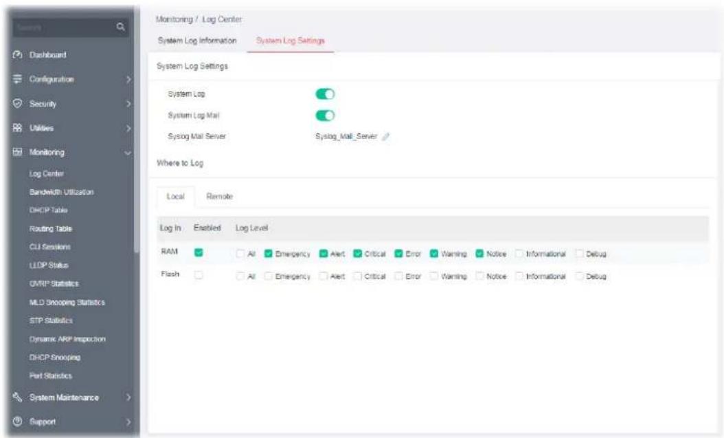Image resolution: width=724 pixels, height=438 pixels.
Task: Expand the Security menu chevron
Action: pyautogui.click(x=128, y=104)
